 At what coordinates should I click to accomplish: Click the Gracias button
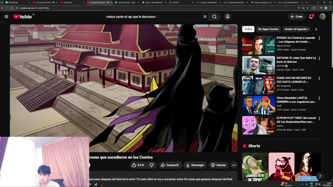(218, 165)
